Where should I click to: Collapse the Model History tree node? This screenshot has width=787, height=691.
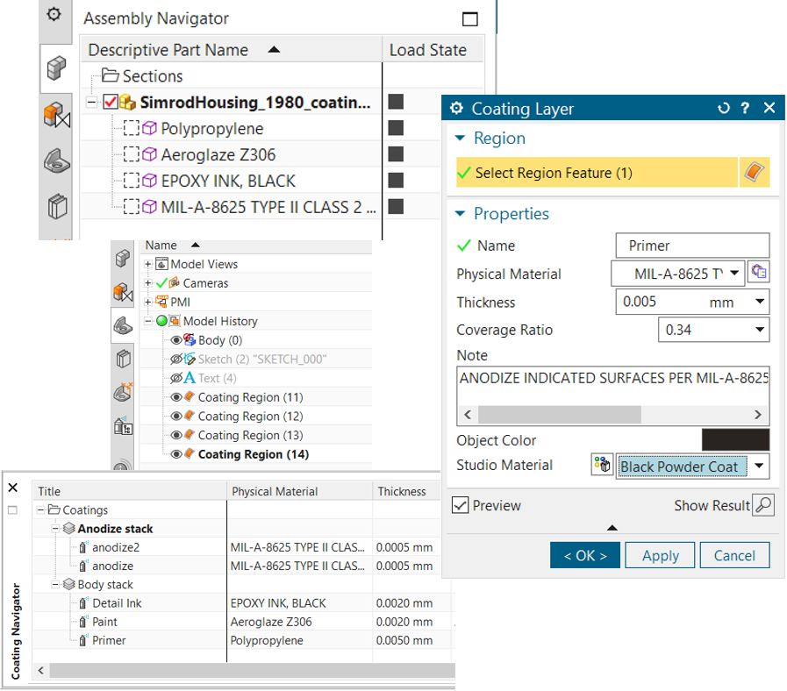click(x=148, y=321)
